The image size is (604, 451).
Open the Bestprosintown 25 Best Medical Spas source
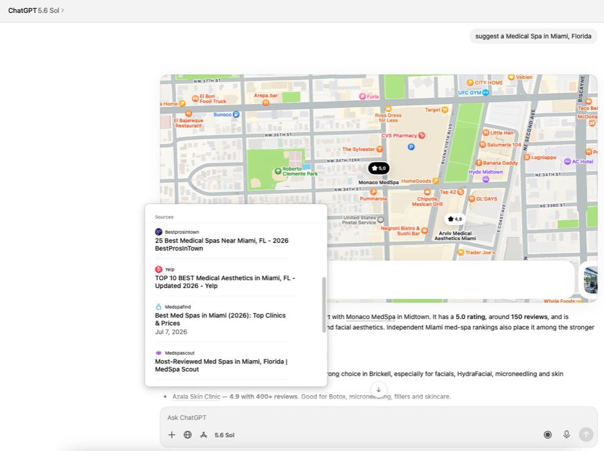tap(222, 240)
